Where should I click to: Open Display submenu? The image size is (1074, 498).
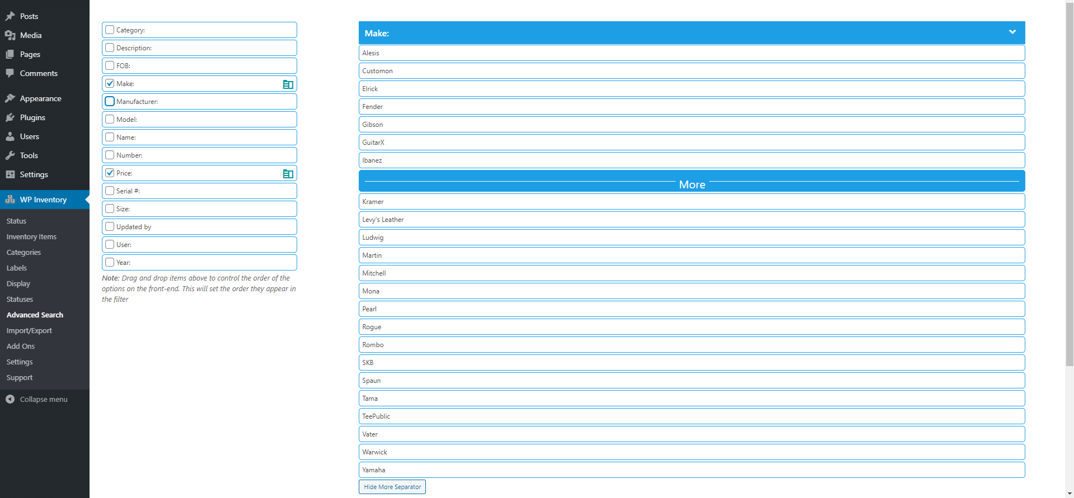[18, 284]
